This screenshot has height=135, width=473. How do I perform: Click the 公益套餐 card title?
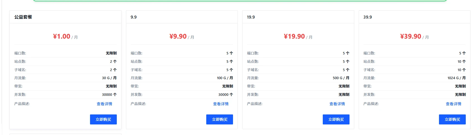pyautogui.click(x=23, y=17)
